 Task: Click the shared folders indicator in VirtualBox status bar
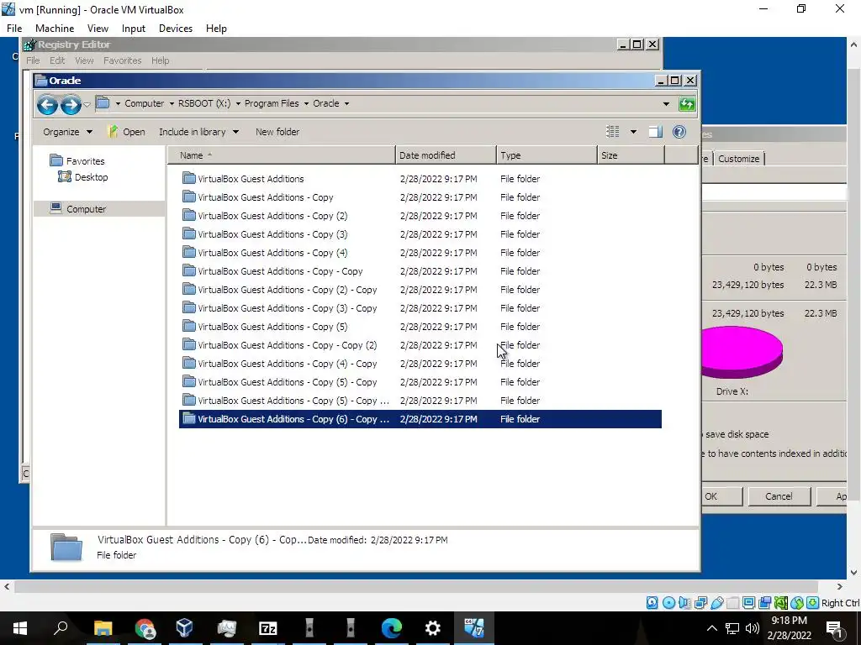732,603
